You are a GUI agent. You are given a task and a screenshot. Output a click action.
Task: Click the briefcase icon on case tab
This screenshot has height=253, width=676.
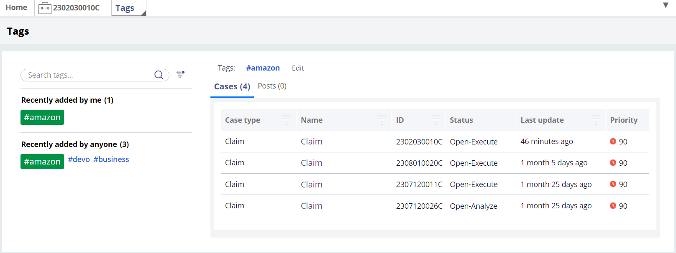click(45, 8)
